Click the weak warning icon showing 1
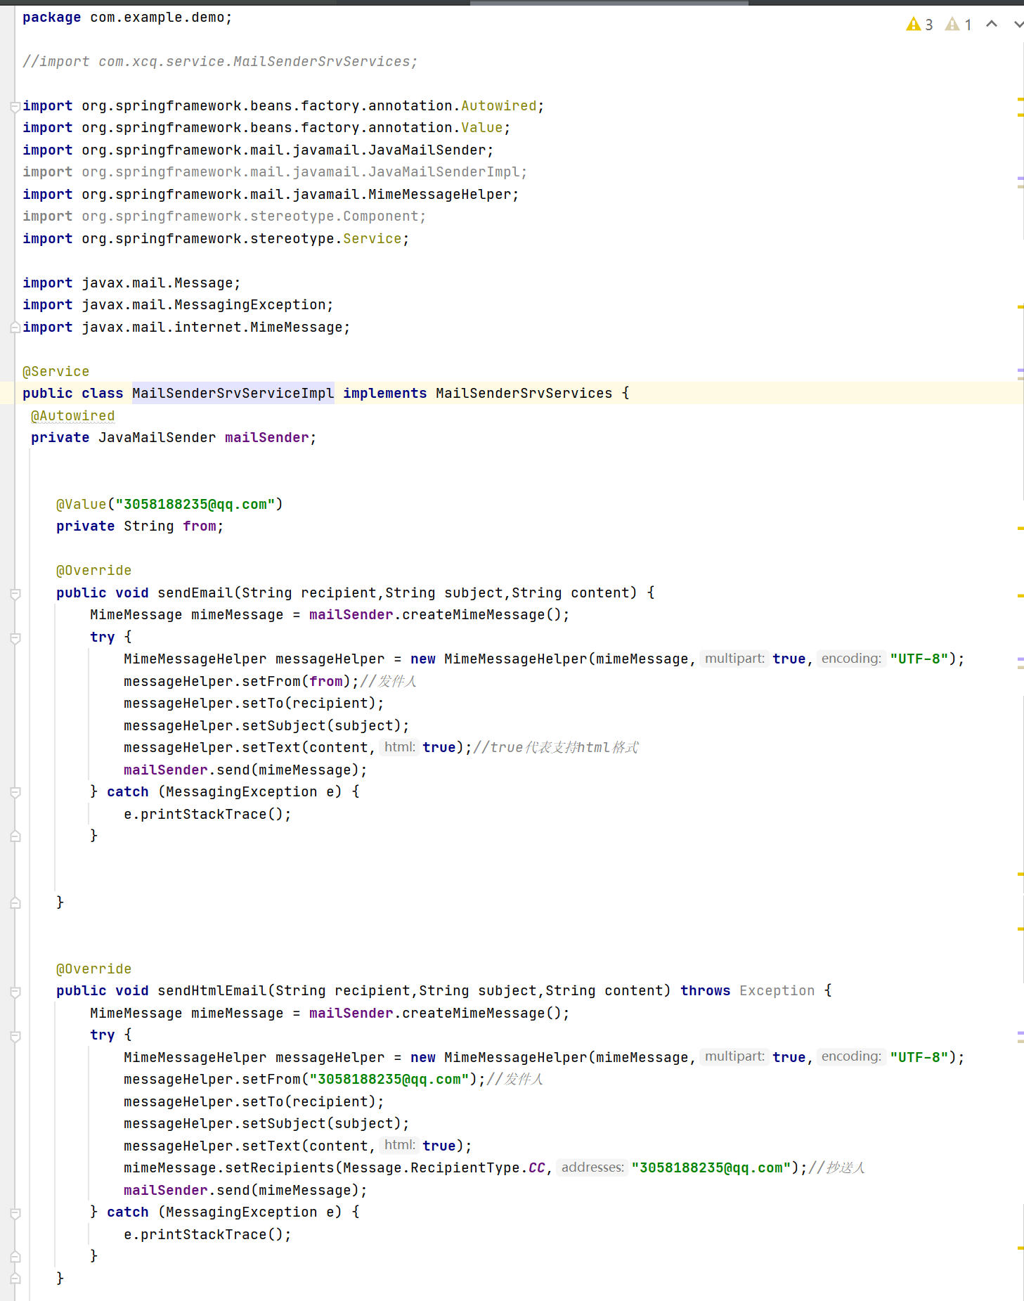 [x=959, y=25]
